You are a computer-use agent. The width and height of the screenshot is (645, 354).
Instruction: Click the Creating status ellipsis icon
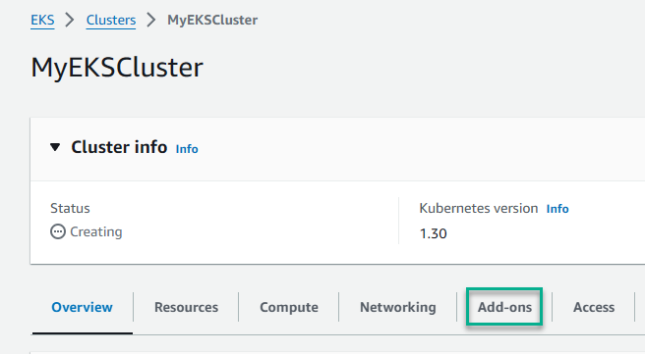58,231
